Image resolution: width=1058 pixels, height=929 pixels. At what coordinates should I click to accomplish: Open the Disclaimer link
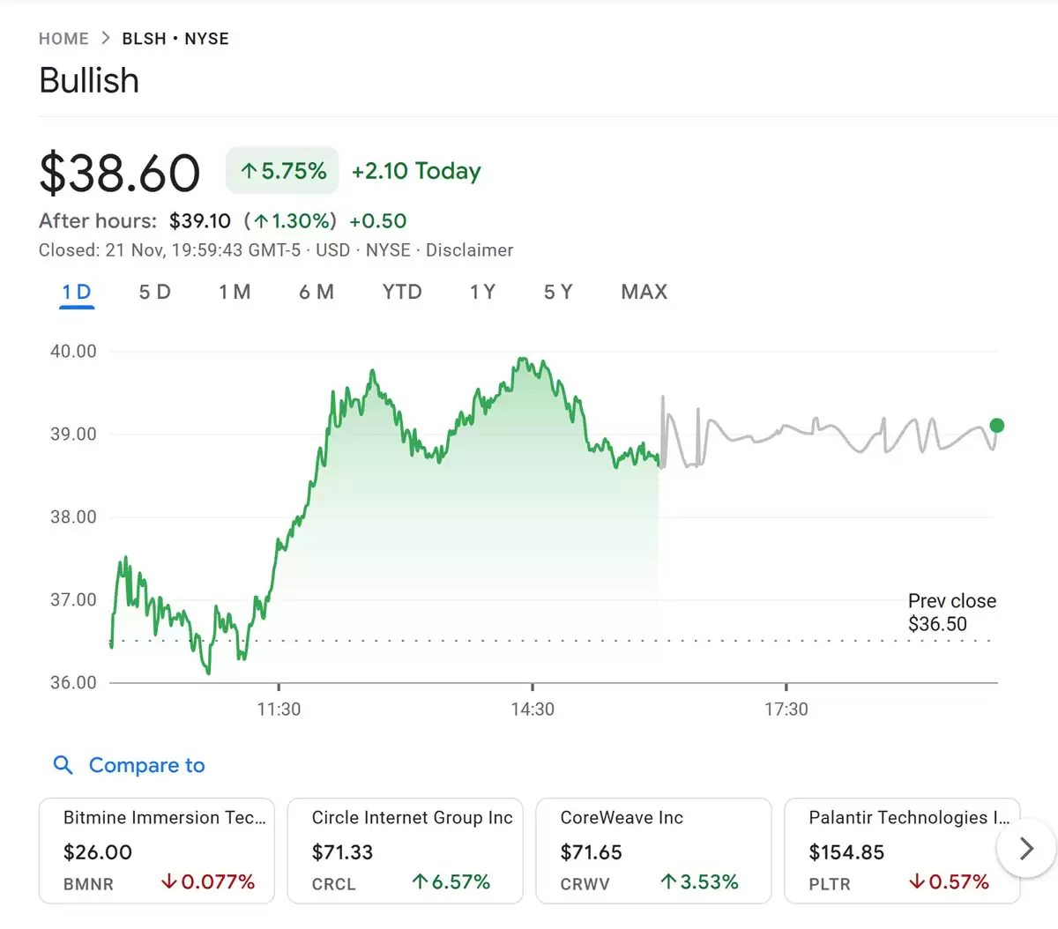point(469,250)
